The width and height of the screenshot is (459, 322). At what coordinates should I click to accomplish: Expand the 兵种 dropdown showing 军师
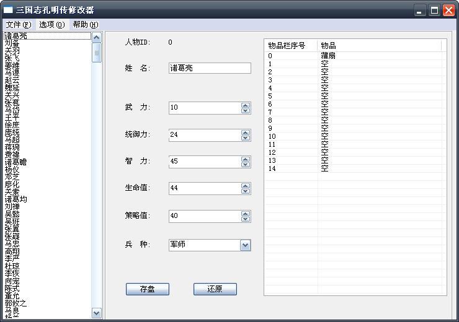pyautogui.click(x=246, y=245)
